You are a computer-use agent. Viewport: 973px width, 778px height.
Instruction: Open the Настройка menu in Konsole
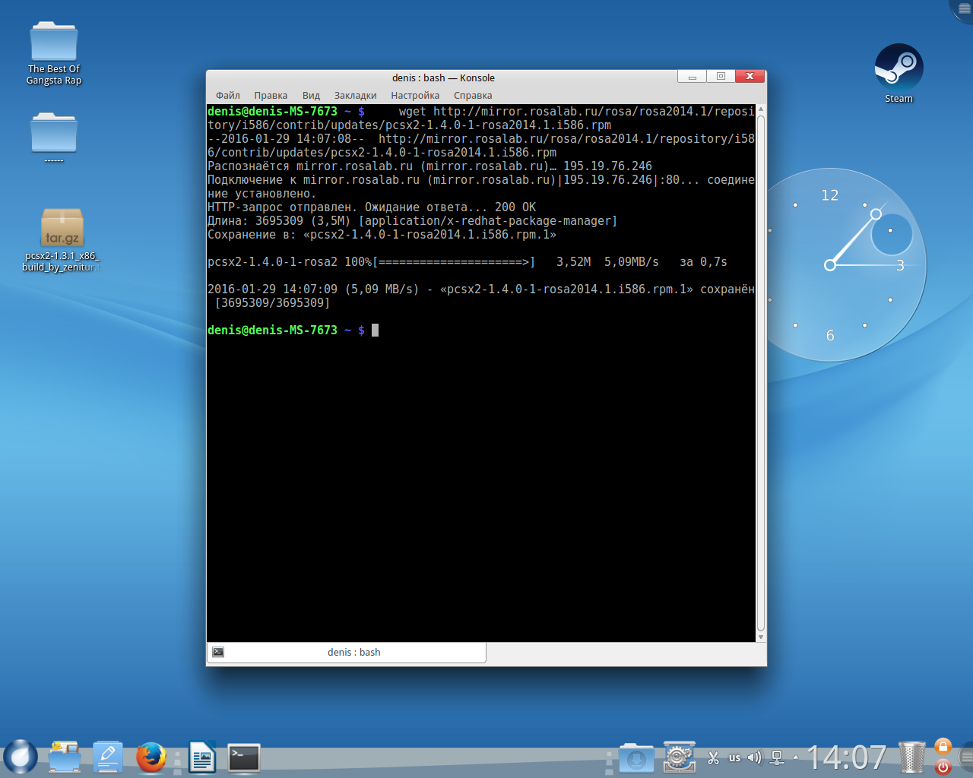pos(415,96)
